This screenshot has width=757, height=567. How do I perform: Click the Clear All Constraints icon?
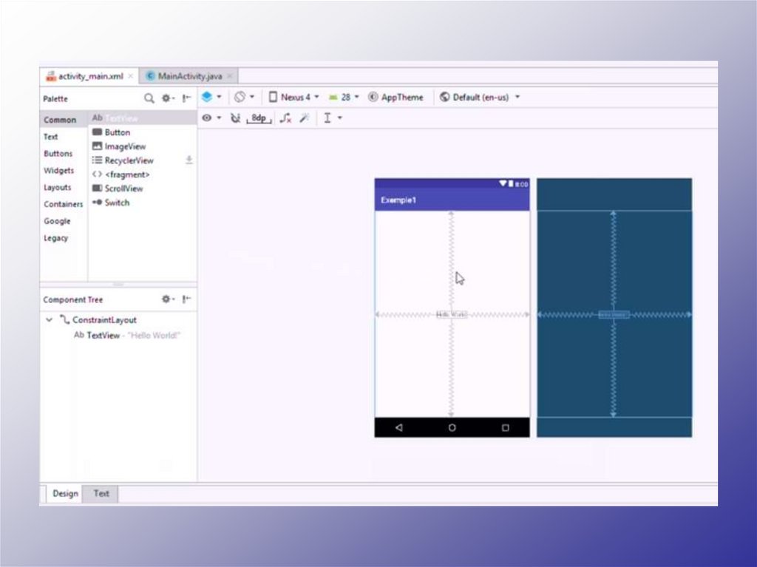[285, 118]
